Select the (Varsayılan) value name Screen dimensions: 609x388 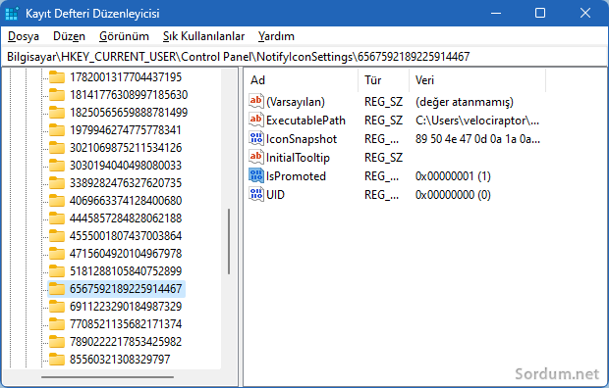click(x=296, y=102)
